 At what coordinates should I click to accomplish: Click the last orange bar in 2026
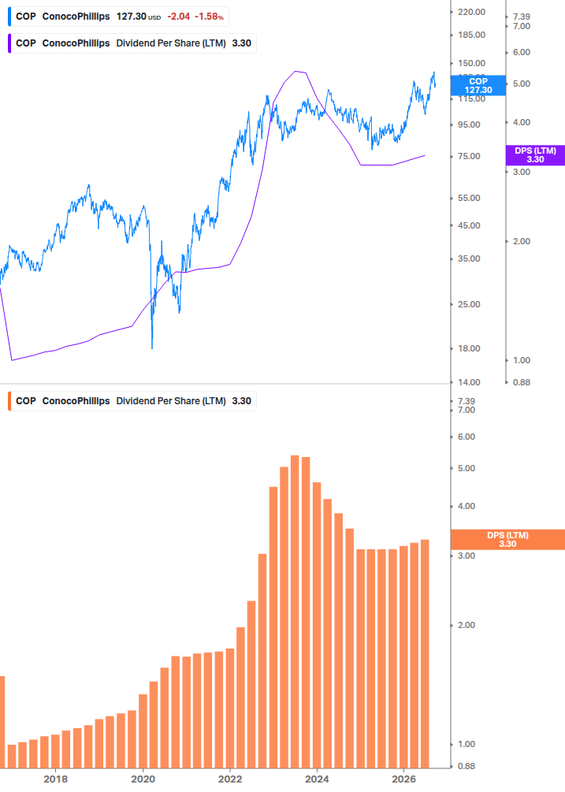[426, 653]
